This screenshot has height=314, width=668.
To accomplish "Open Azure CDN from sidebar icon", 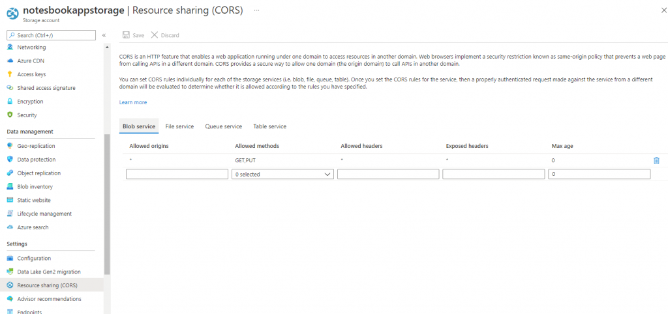I will [x=10, y=61].
